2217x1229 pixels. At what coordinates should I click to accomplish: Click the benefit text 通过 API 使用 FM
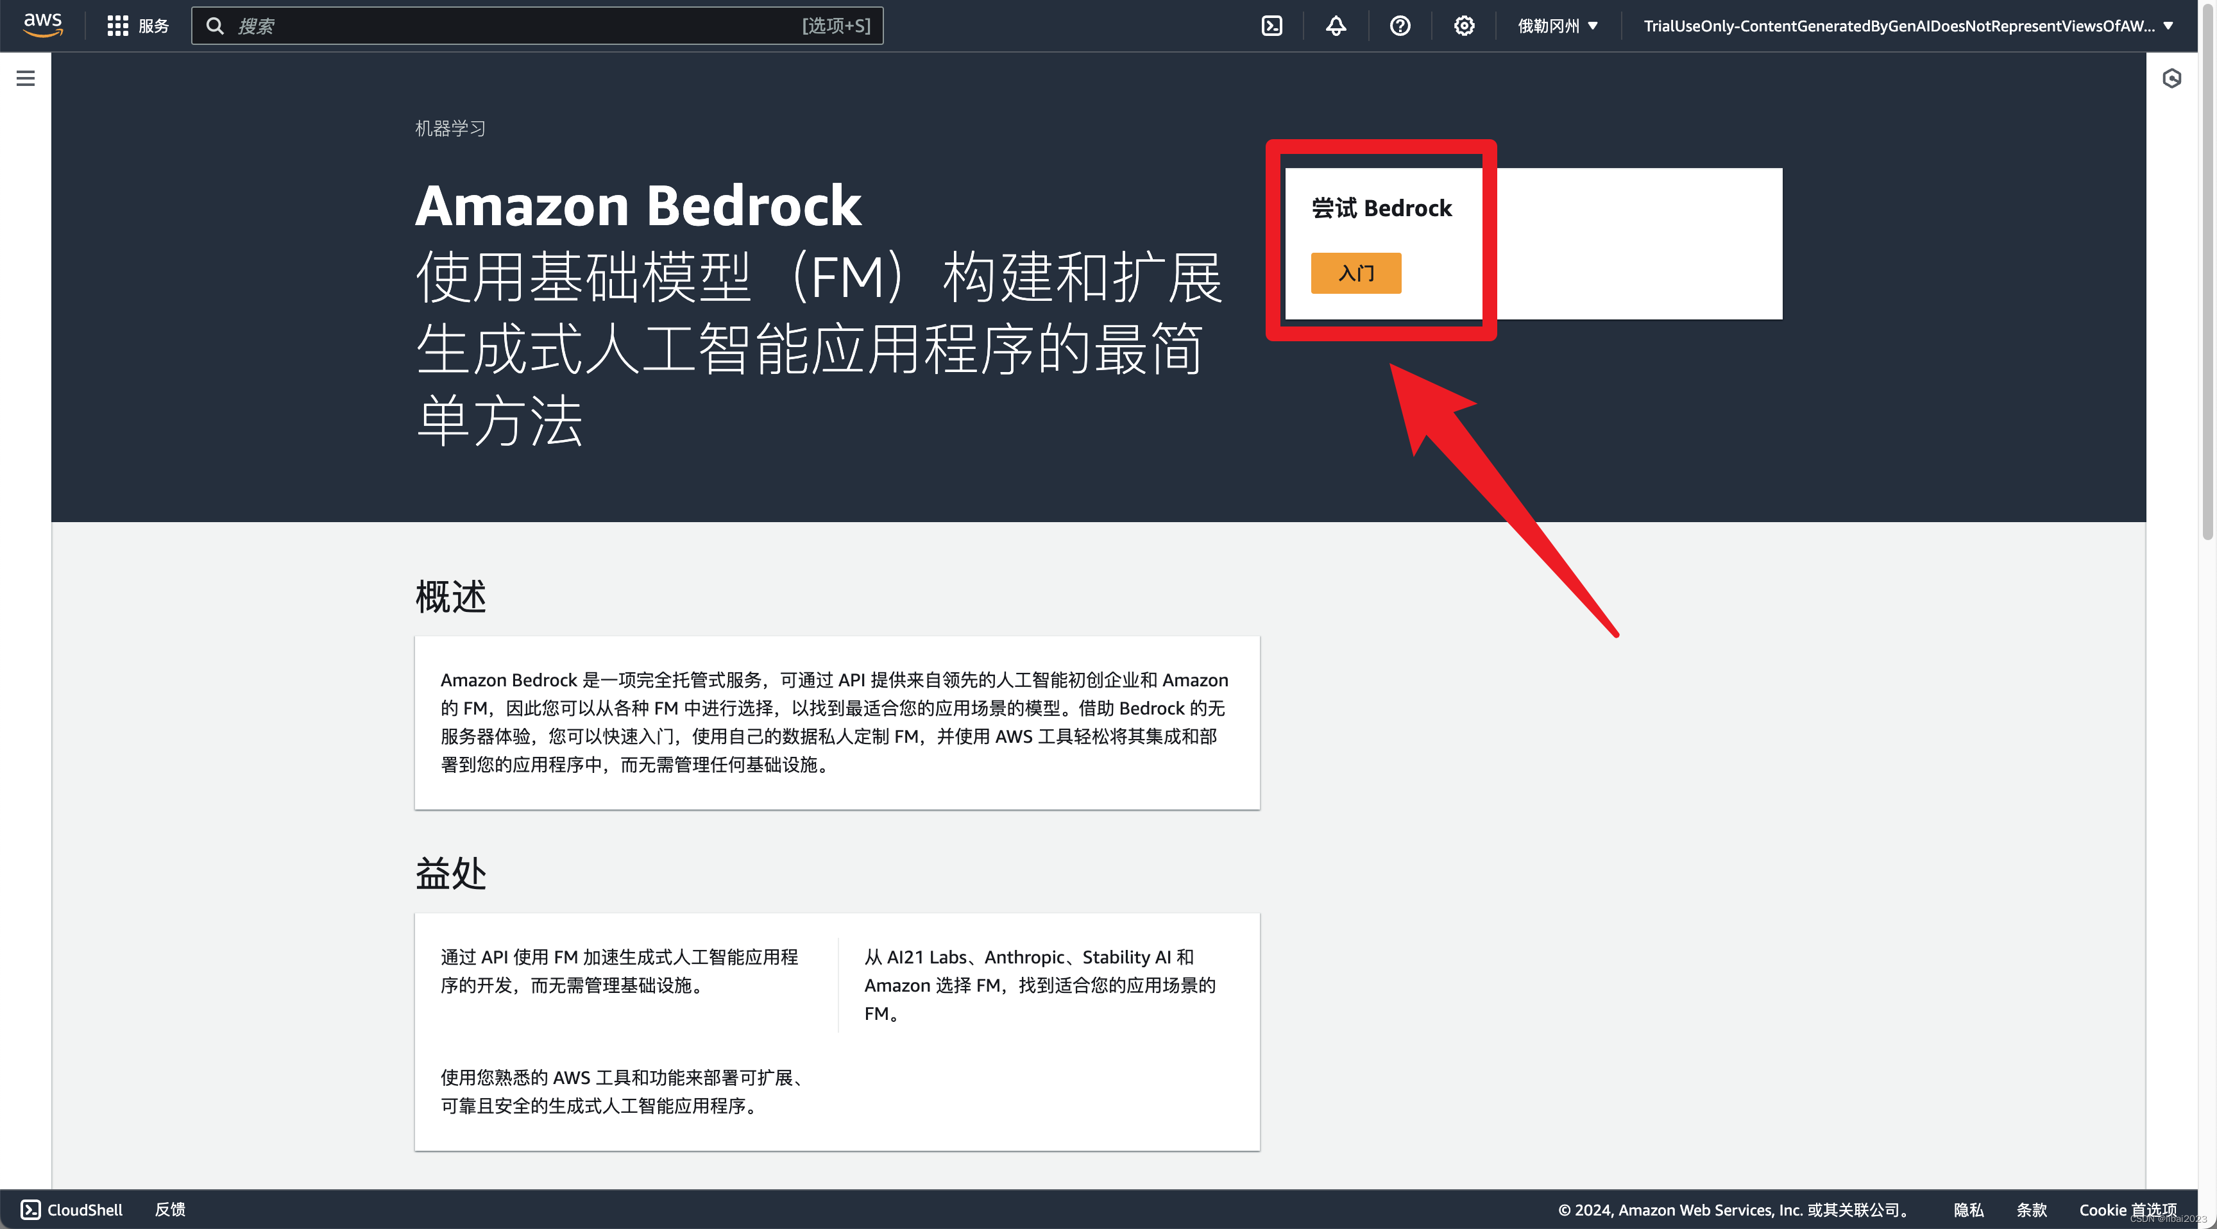point(619,970)
